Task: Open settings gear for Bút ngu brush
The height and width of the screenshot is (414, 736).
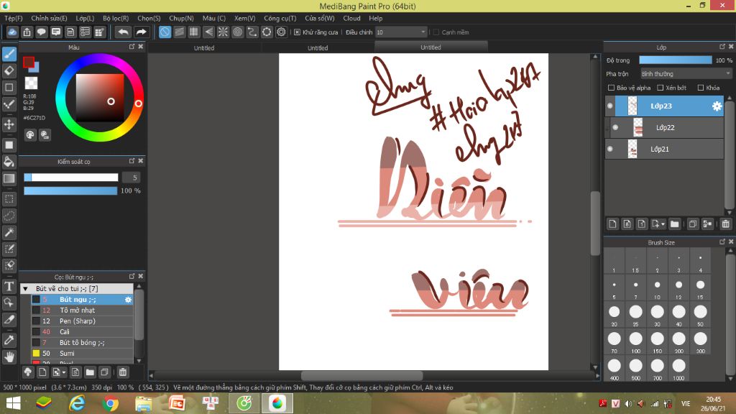Action: coord(128,300)
